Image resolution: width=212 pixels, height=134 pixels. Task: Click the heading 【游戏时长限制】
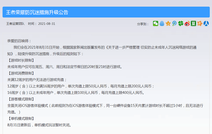point(21,60)
